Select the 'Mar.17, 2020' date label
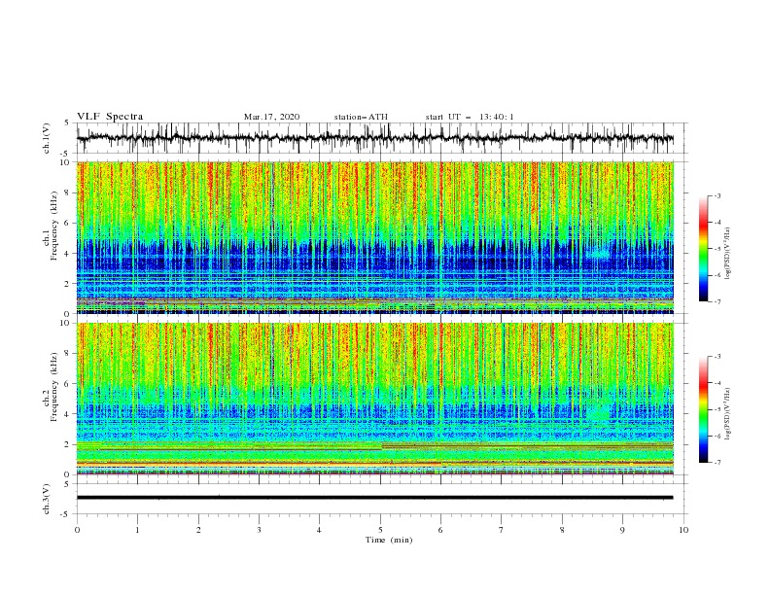 tap(271, 117)
